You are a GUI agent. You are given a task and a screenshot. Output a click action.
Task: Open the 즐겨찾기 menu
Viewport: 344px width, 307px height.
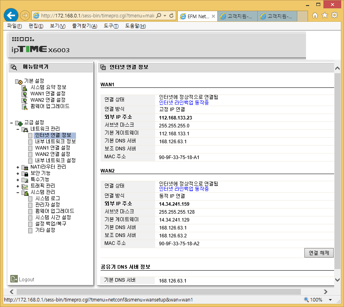tap(85, 26)
